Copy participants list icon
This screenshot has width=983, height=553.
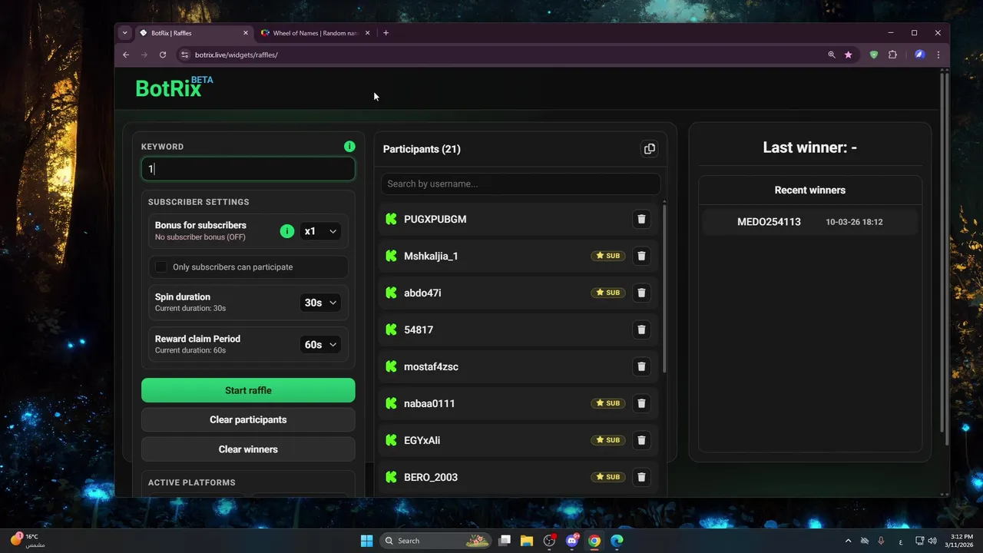pos(650,149)
